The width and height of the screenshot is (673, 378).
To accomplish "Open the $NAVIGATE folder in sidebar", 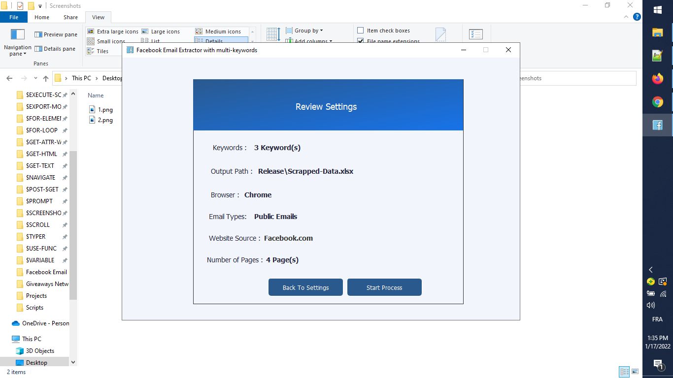I will click(x=36, y=178).
